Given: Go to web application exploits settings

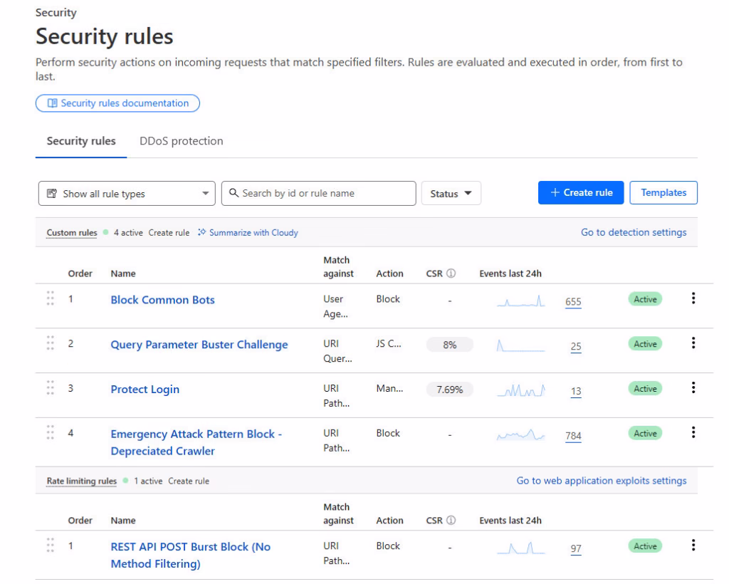Looking at the screenshot, I should pyautogui.click(x=602, y=480).
